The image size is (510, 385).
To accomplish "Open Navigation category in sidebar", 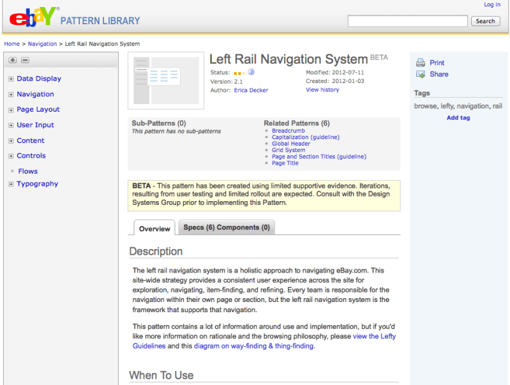I will pos(36,94).
